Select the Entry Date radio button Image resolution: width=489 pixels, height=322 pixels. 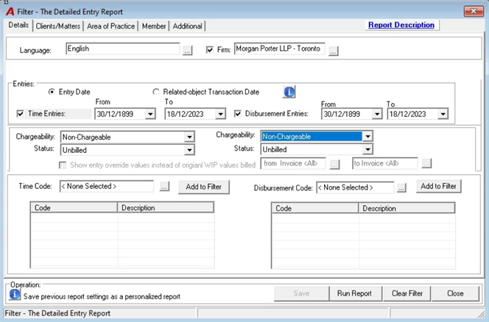click(x=52, y=92)
